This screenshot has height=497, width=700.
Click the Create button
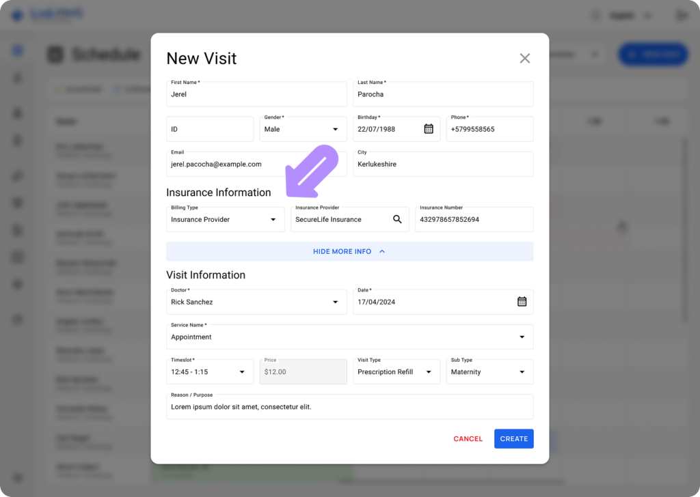513,439
